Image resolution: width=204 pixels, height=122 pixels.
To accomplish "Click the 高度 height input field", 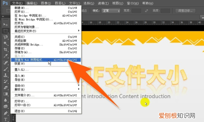I will click(x=165, y=11).
